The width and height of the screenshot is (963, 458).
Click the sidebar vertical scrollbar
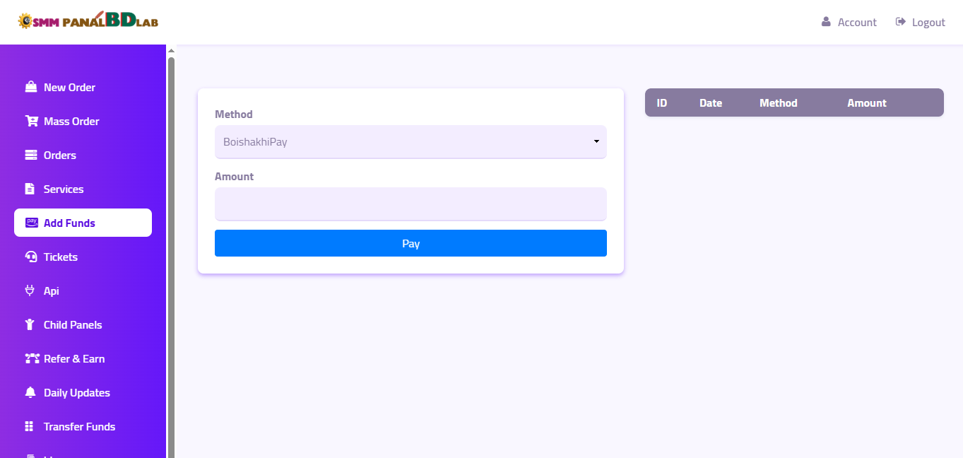tap(171, 254)
